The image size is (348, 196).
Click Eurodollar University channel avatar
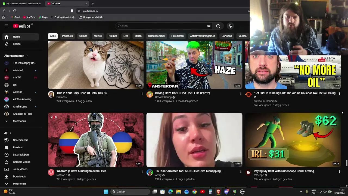click(x=248, y=94)
